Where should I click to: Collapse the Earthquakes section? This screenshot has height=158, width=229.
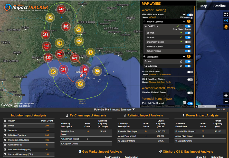pyautogui.click(x=184, y=56)
